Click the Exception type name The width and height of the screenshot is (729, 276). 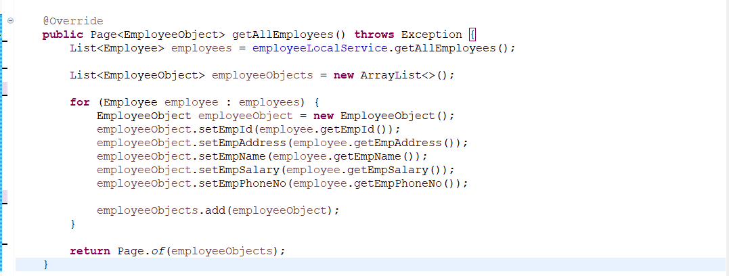(x=431, y=35)
